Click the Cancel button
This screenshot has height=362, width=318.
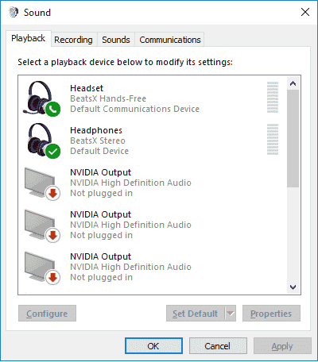click(218, 346)
